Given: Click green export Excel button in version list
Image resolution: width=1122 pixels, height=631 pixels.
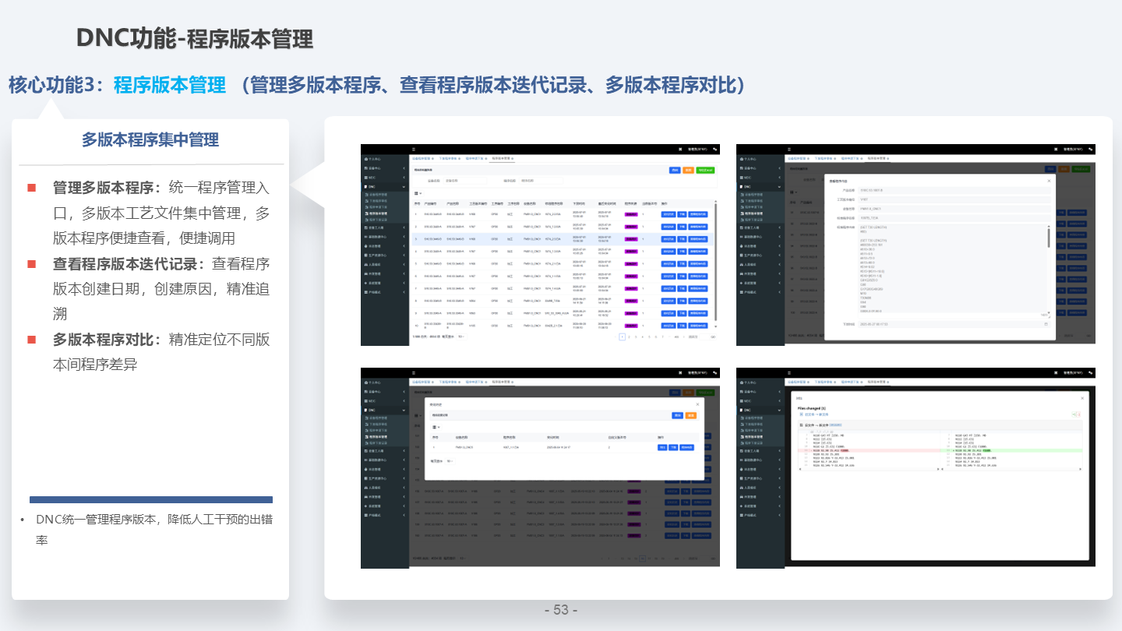Looking at the screenshot, I should point(705,170).
